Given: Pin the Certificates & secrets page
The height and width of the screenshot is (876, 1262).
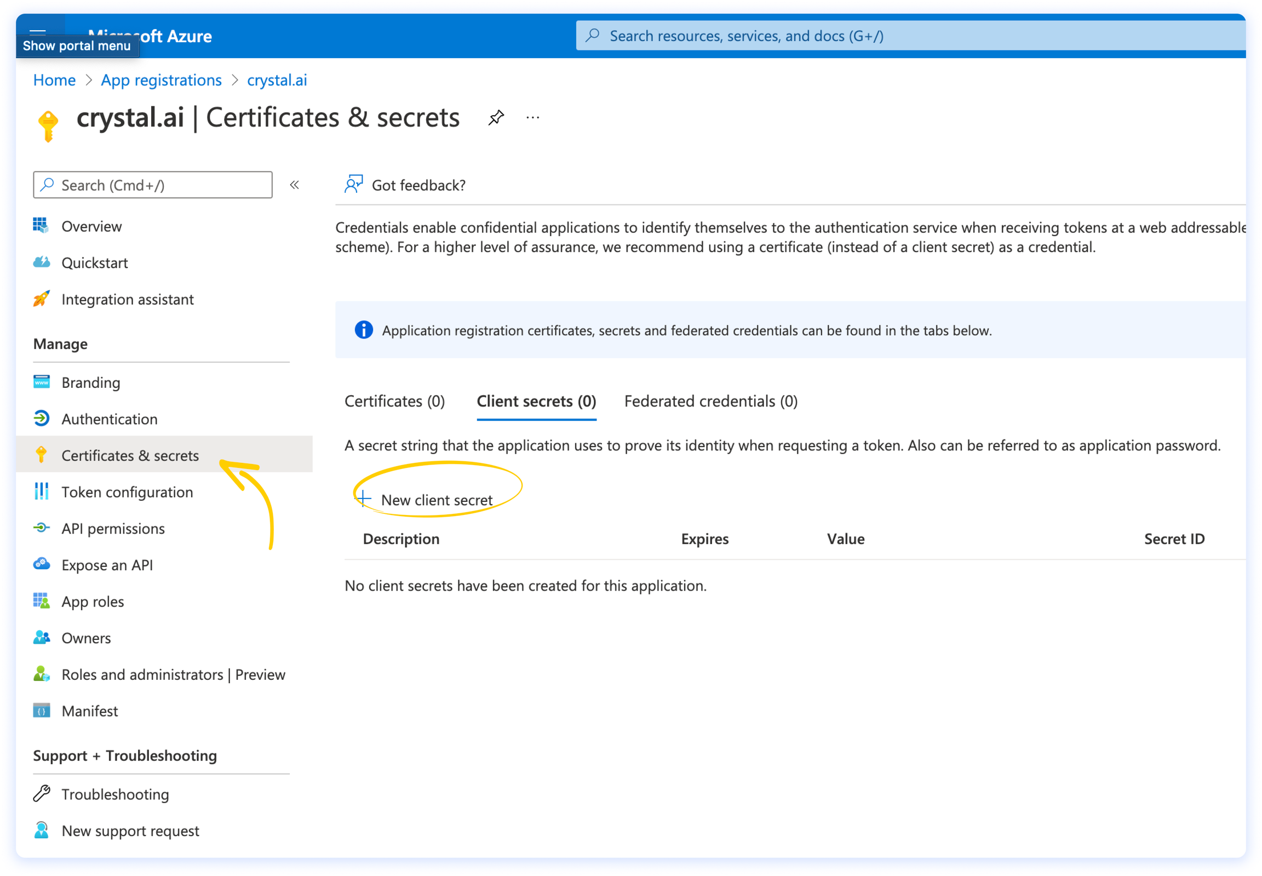Looking at the screenshot, I should 496,117.
